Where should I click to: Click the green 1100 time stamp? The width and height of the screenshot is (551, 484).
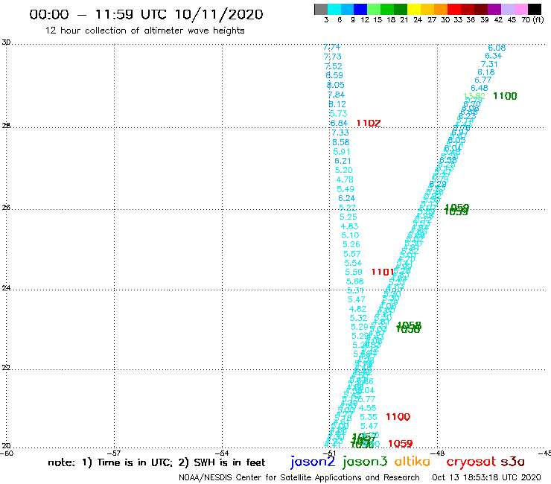[505, 96]
